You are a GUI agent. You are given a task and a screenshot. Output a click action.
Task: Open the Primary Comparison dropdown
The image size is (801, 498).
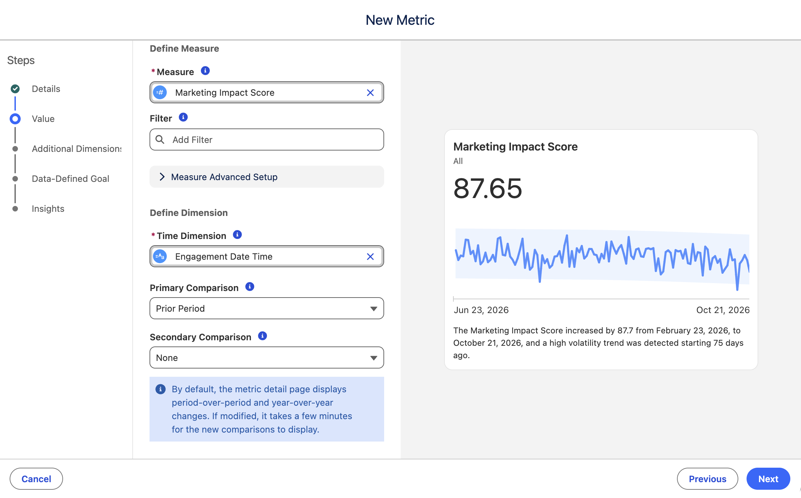tap(267, 309)
